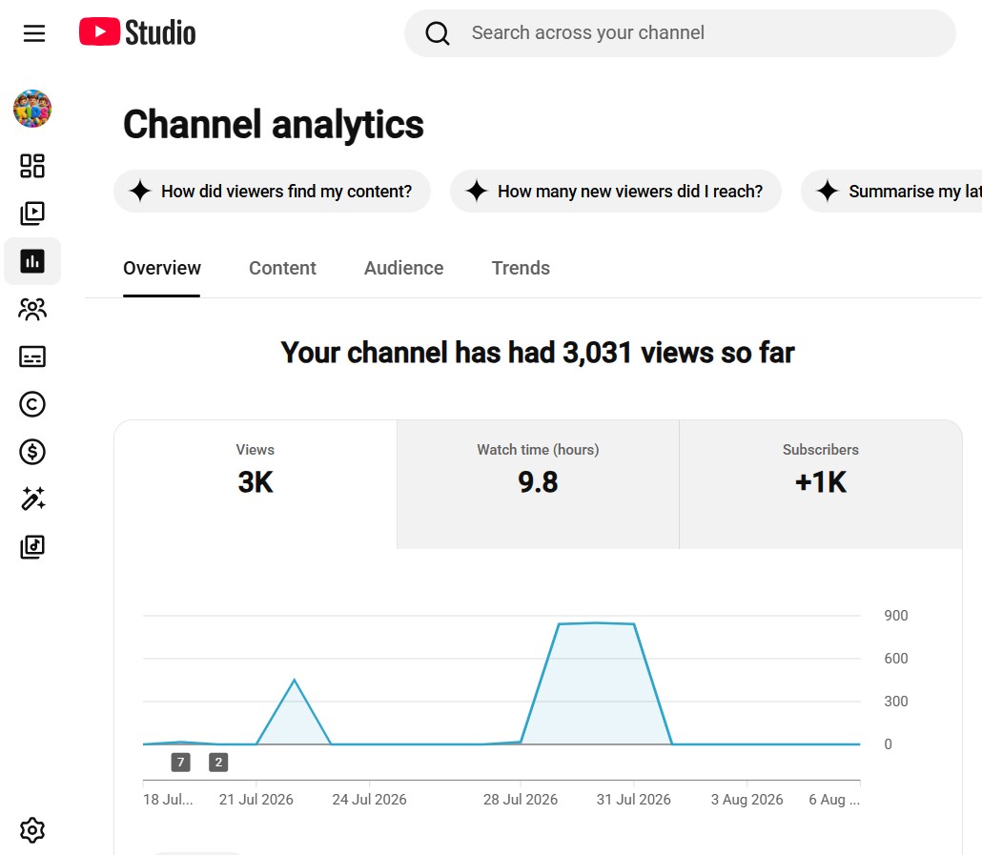This screenshot has width=982, height=855.
Task: Ask How many new viewers did I reach
Action: point(616,191)
